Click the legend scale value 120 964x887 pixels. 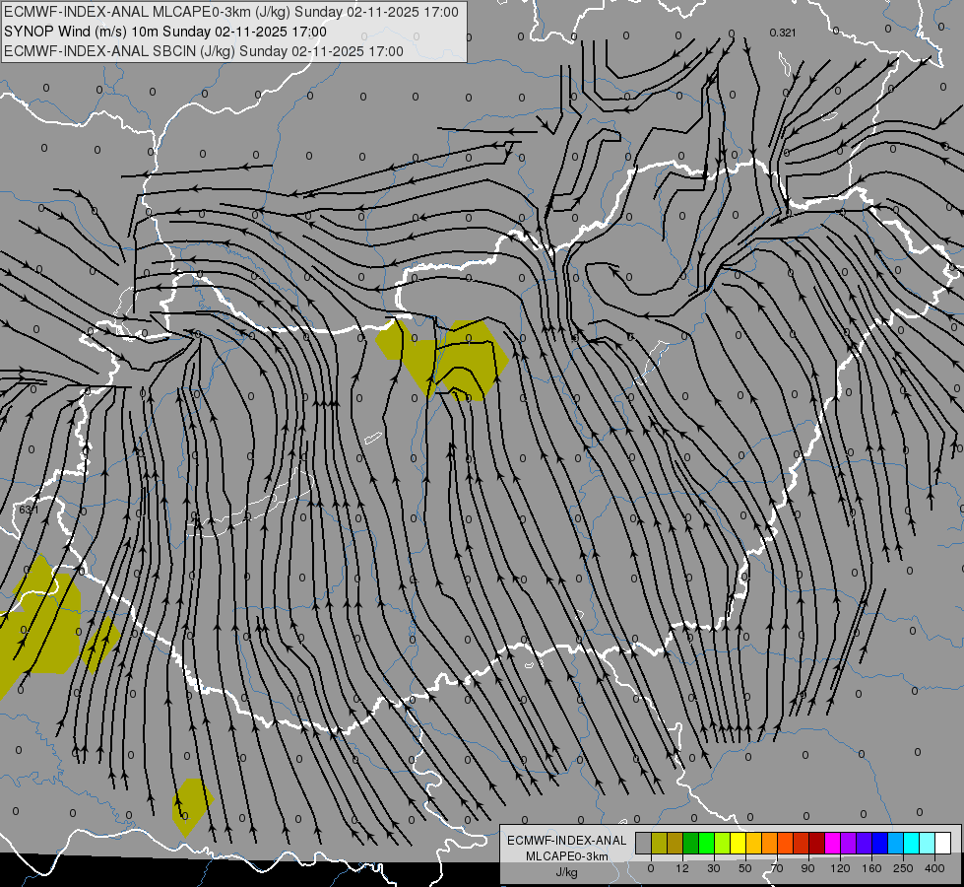pos(840,868)
